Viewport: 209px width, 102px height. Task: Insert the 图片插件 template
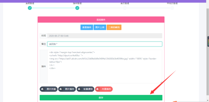point(67,89)
